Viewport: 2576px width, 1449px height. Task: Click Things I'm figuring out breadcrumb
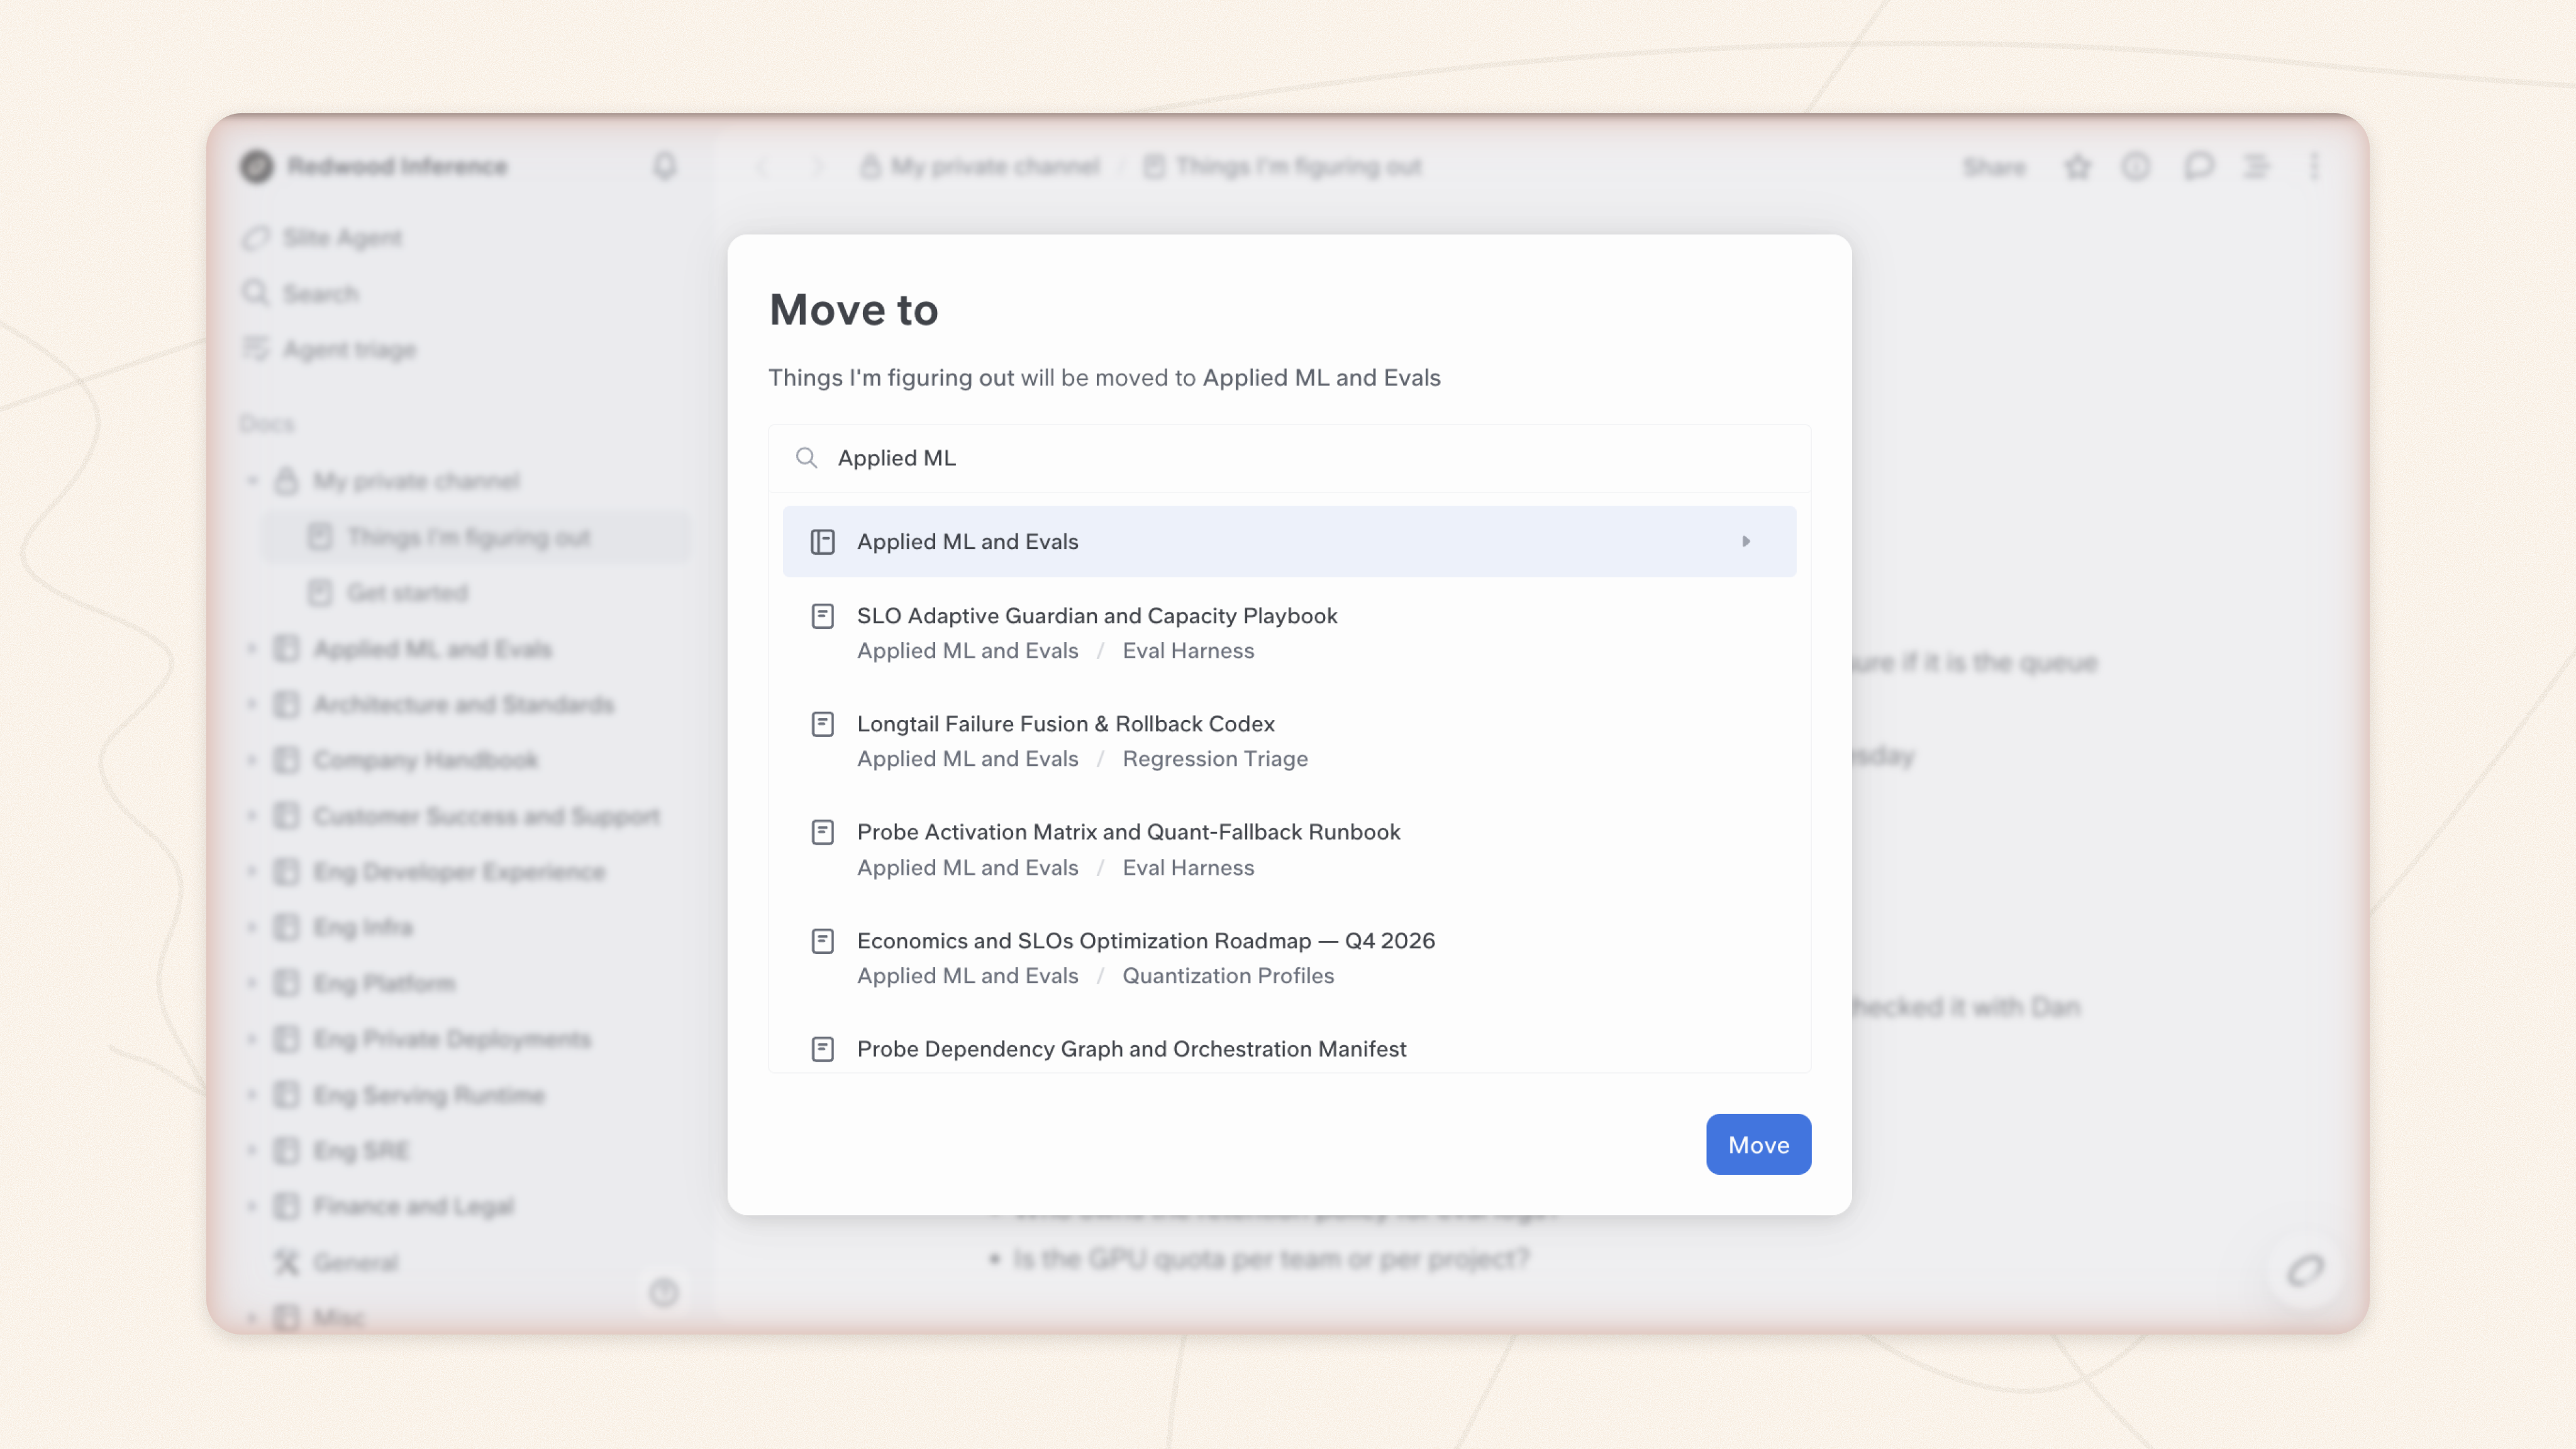(x=1283, y=166)
